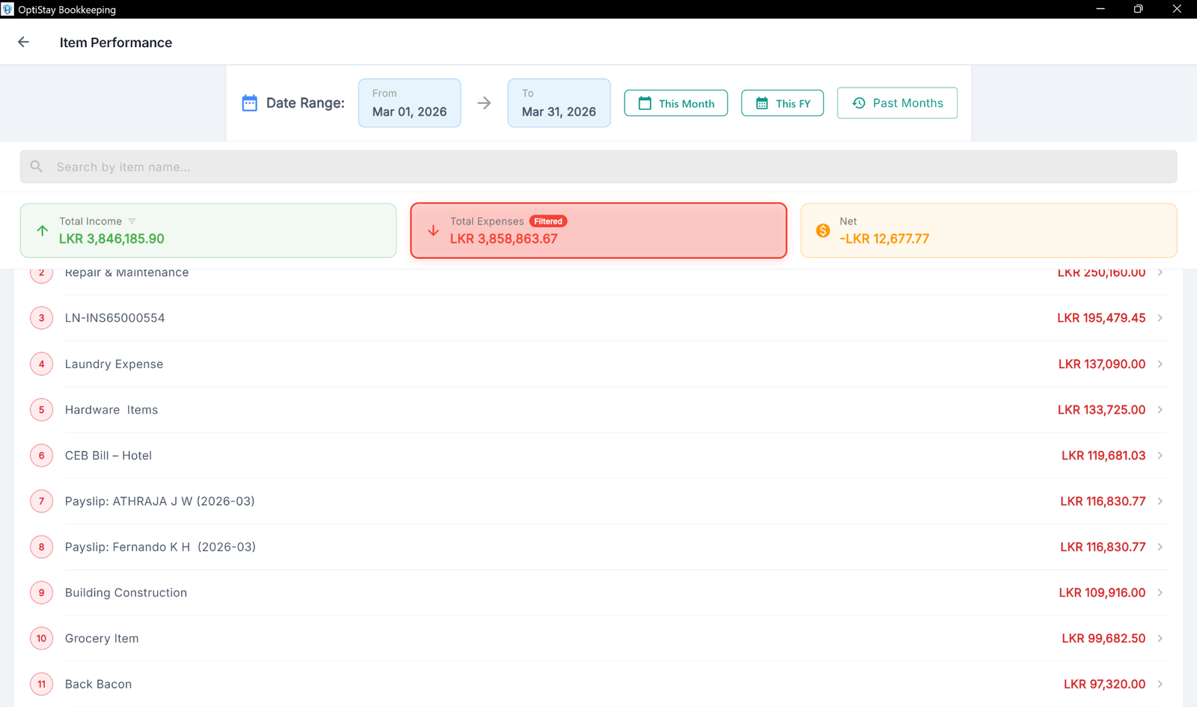
Task: Click the green up arrow in Total Income
Action: click(43, 230)
